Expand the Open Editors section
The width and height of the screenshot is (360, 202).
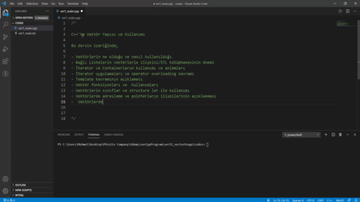click(x=24, y=18)
